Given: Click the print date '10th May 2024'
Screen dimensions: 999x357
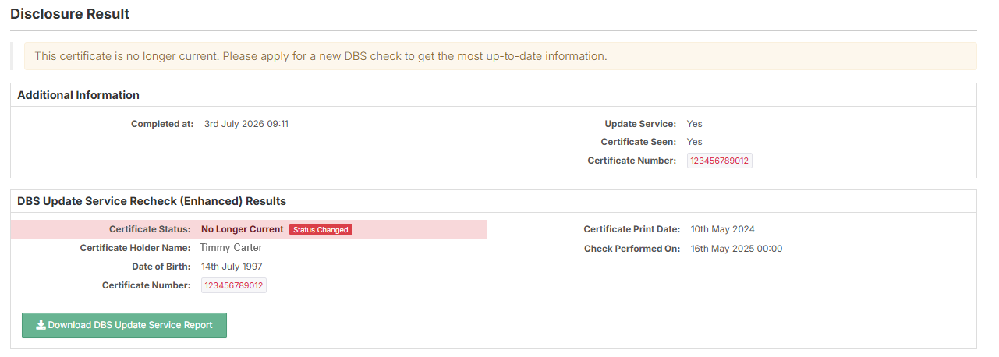Looking at the screenshot, I should (723, 229).
